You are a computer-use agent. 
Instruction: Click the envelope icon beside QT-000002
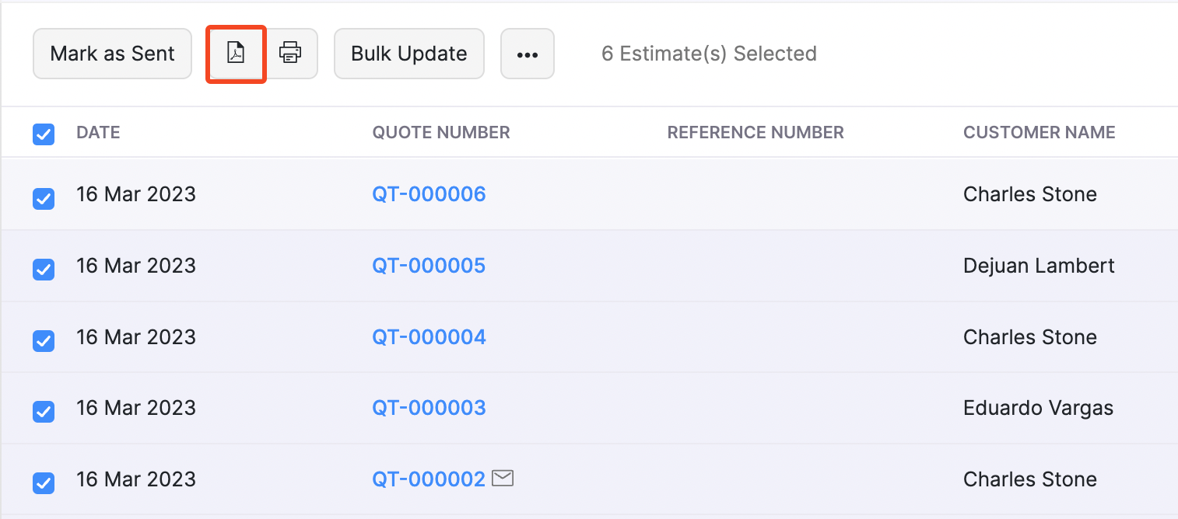503,479
